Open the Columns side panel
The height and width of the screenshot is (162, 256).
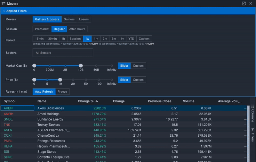[x=252, y=111]
